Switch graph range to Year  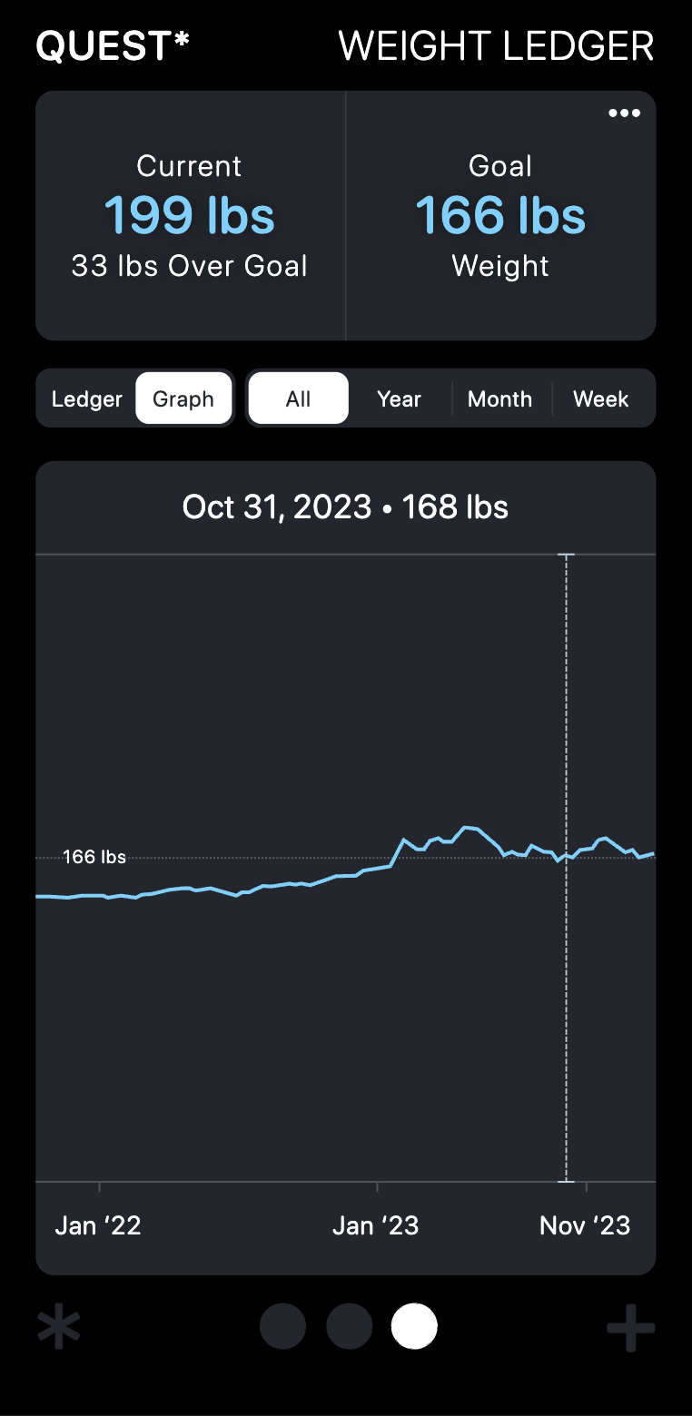click(400, 399)
